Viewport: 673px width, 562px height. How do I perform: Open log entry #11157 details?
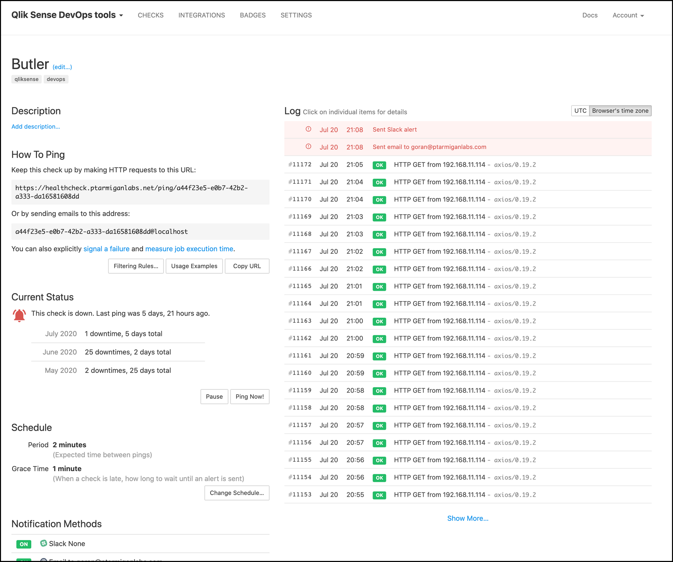[468, 425]
